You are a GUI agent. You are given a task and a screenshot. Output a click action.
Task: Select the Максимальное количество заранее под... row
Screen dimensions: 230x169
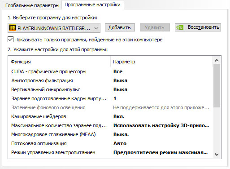coord(111,125)
